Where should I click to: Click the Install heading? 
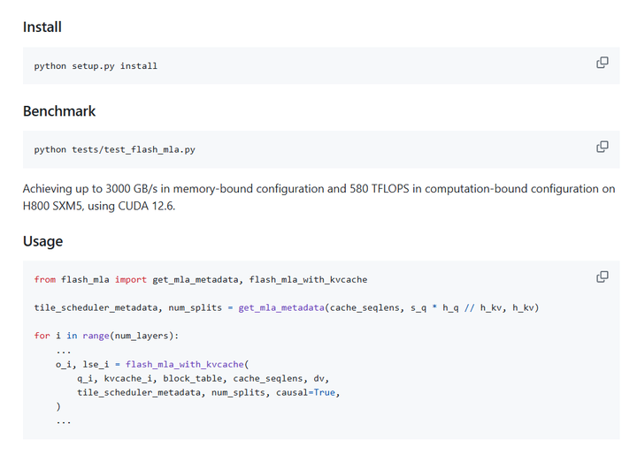(42, 27)
